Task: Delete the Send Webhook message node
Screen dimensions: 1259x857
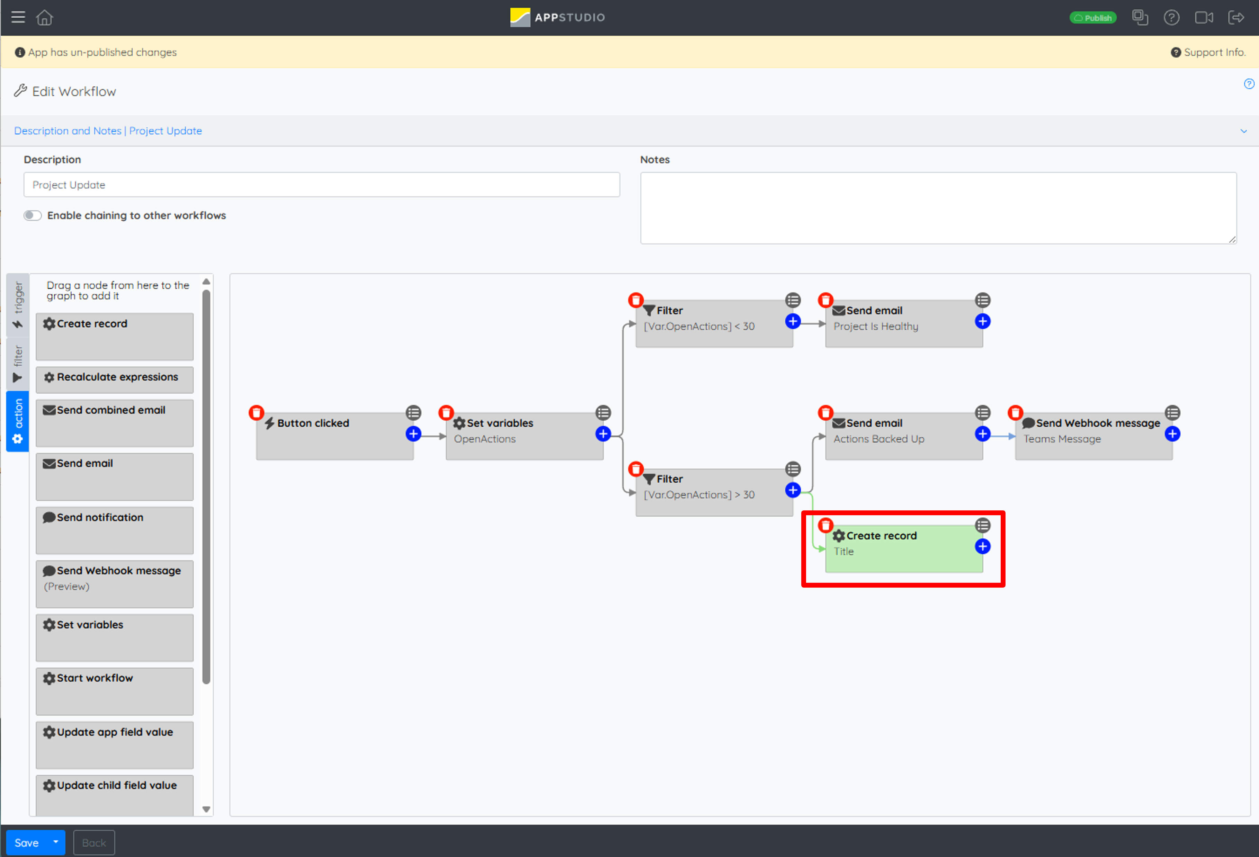Action: [x=1015, y=413]
